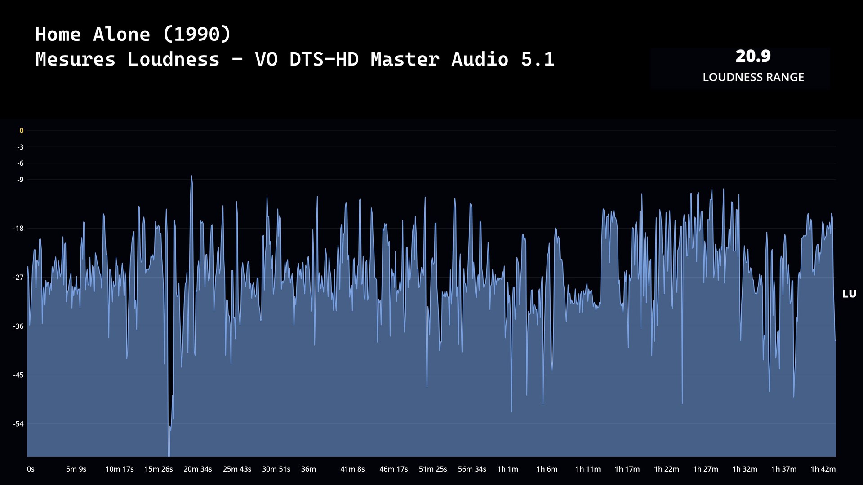The image size is (863, 485).
Task: Click the 0 y-axis label
Action: tap(21, 131)
